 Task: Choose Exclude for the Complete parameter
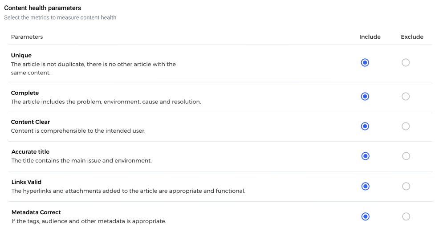click(x=406, y=96)
